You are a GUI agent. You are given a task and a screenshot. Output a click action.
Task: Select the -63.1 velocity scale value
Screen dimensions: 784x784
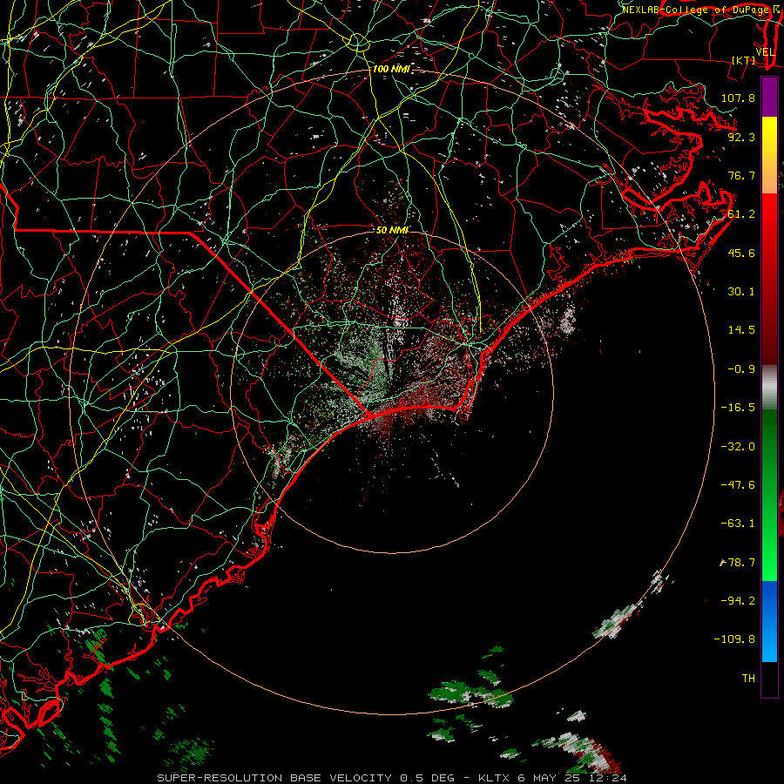[738, 524]
